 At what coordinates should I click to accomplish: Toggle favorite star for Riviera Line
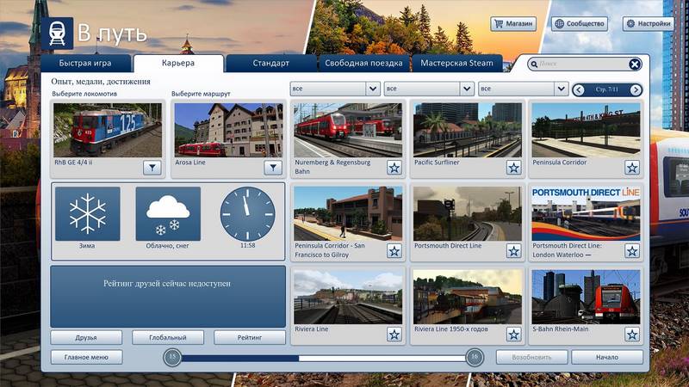(x=394, y=334)
